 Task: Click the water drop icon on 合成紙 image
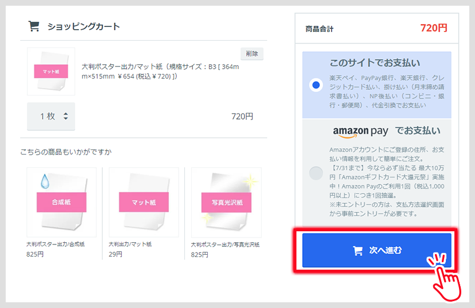click(45, 181)
